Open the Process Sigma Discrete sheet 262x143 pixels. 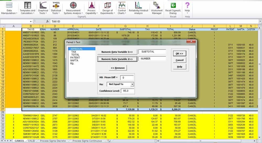tap(53, 141)
